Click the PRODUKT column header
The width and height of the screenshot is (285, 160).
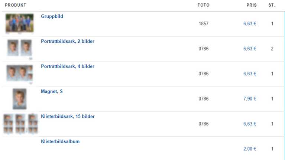[15, 5]
